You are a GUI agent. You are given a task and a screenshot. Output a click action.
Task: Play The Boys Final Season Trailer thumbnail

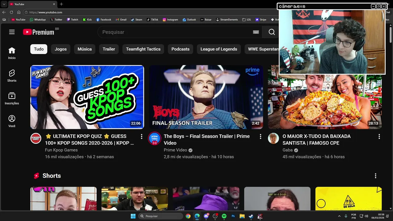pyautogui.click(x=206, y=97)
